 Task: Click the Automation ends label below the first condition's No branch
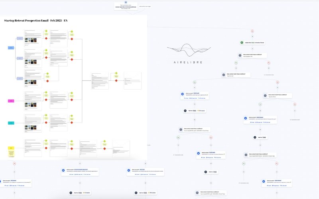269,74
